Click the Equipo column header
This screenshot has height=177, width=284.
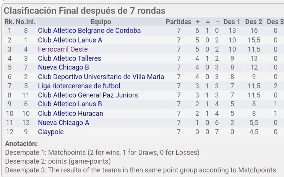[x=101, y=22]
